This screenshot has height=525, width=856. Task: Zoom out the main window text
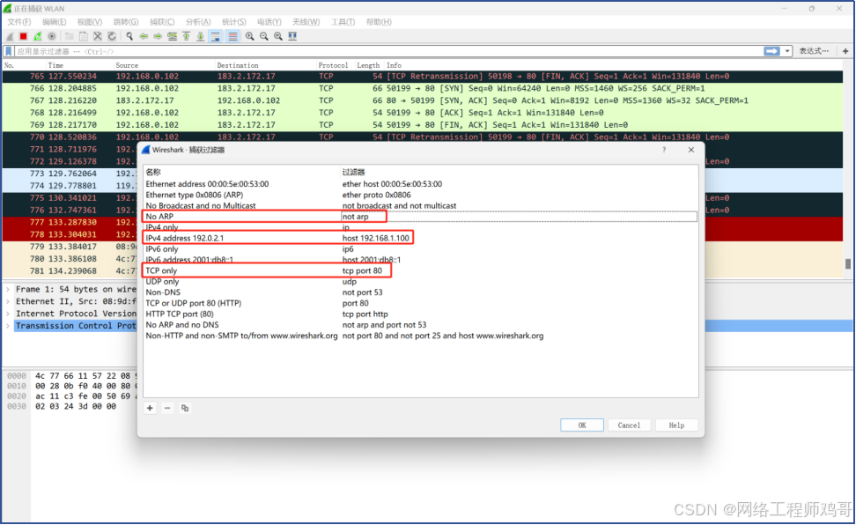[263, 37]
